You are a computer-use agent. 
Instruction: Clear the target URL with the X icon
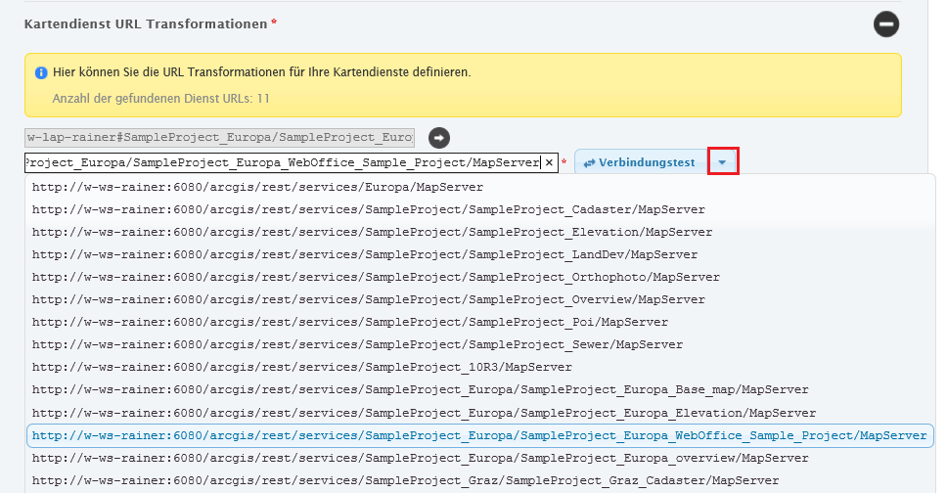pos(549,162)
